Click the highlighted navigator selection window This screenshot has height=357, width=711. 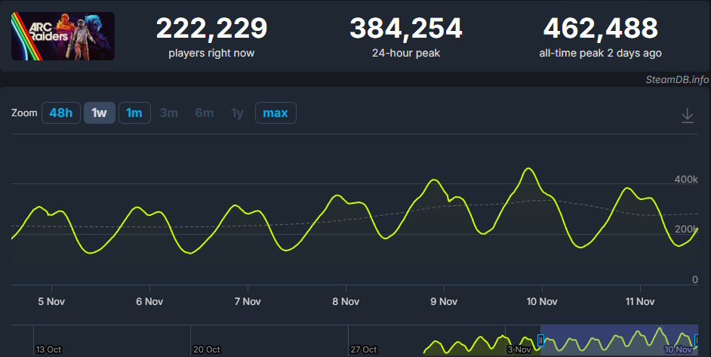(x=617, y=340)
